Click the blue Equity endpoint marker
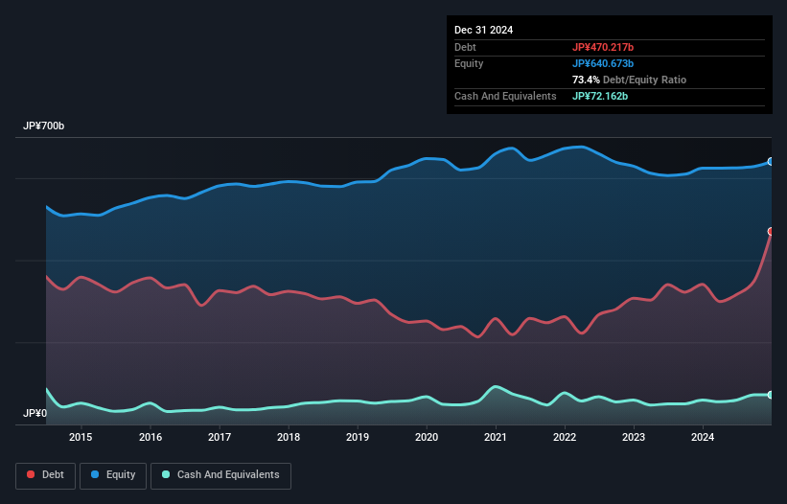Image resolution: width=787 pixels, height=504 pixels. tap(771, 162)
